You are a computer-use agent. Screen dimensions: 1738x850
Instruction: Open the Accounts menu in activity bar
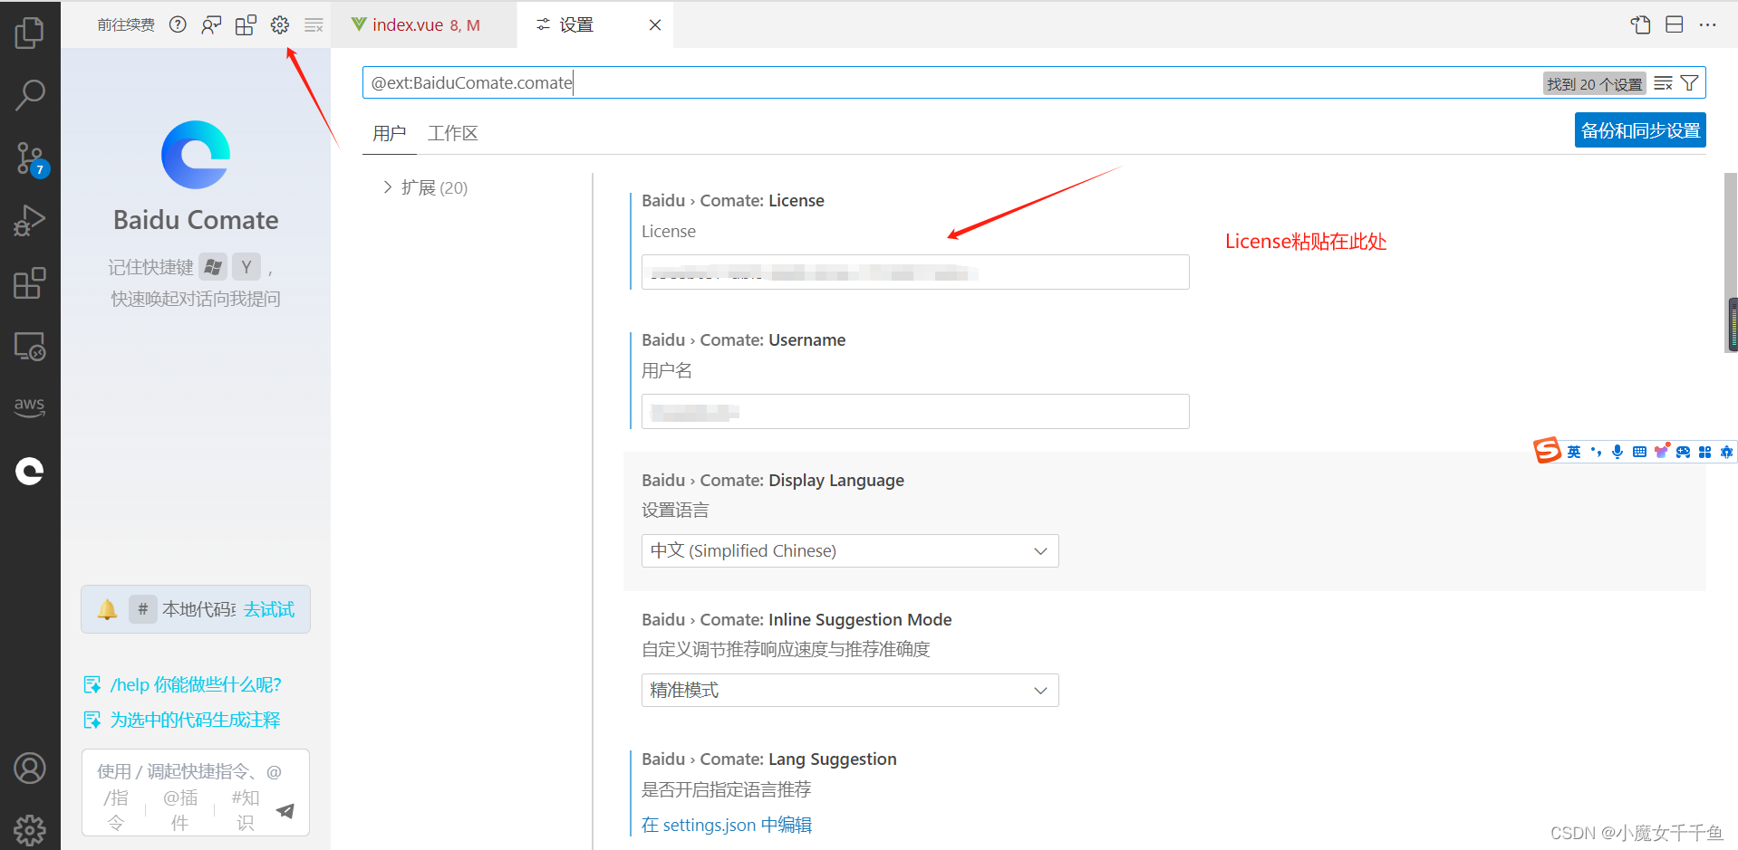[x=29, y=769]
